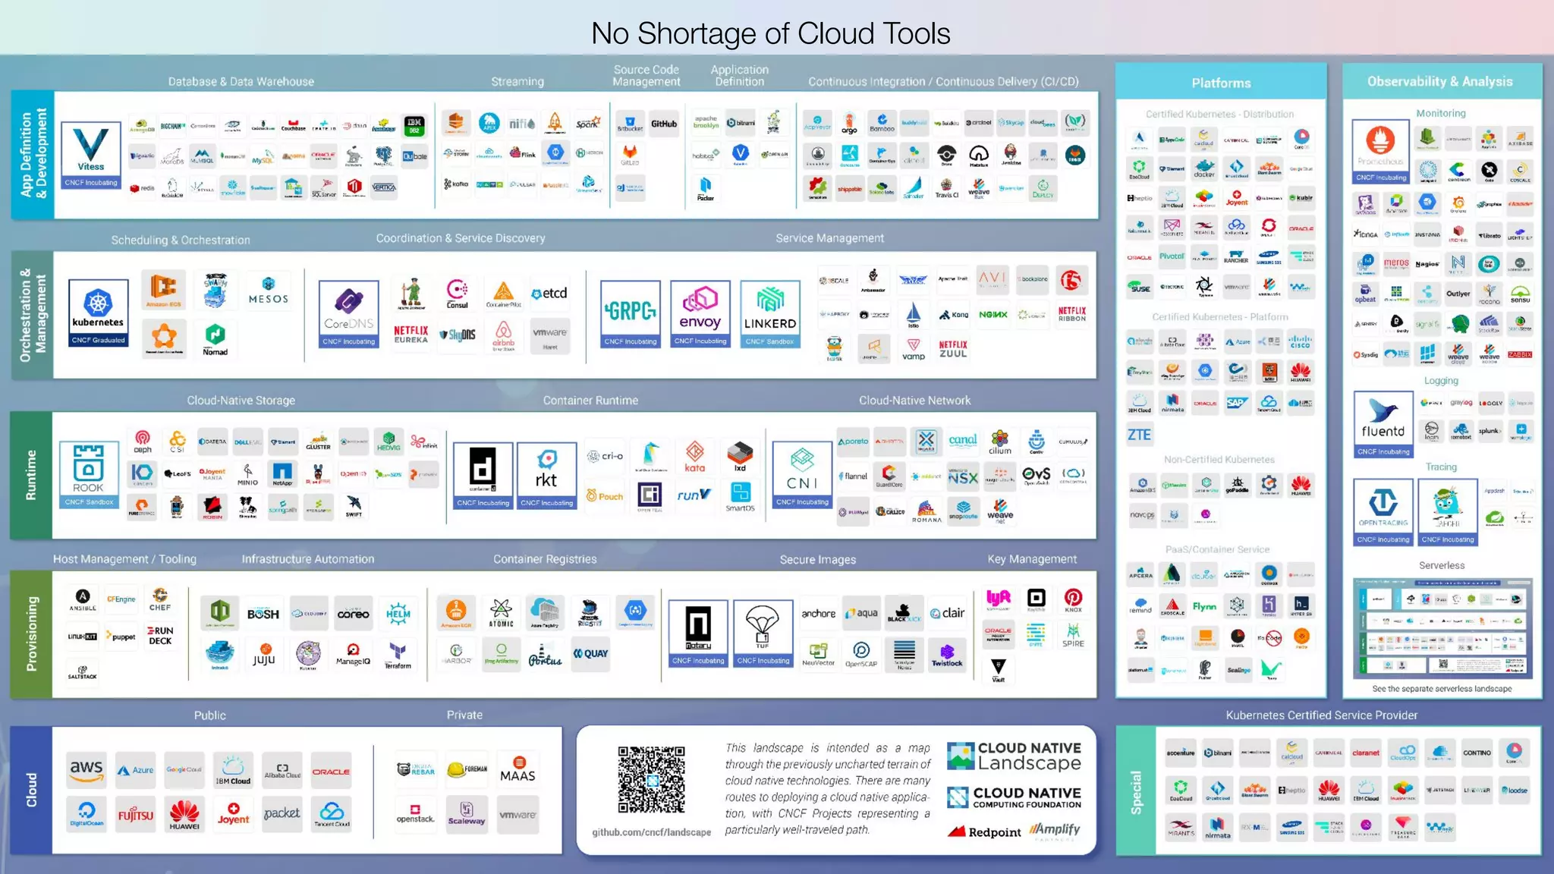Click the Azure cloud logo
The image size is (1554, 874).
click(136, 771)
